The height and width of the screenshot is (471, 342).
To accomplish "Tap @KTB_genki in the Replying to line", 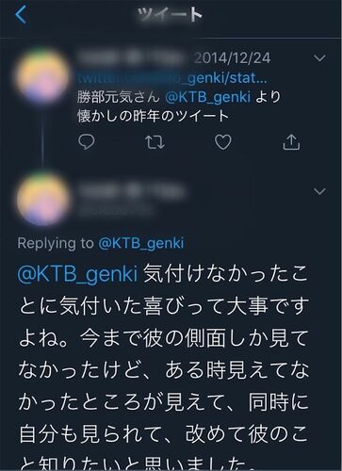I will (x=141, y=243).
